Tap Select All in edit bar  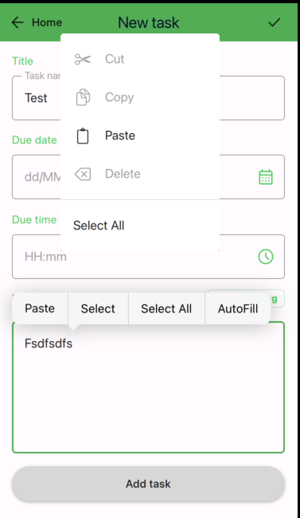pos(166,308)
